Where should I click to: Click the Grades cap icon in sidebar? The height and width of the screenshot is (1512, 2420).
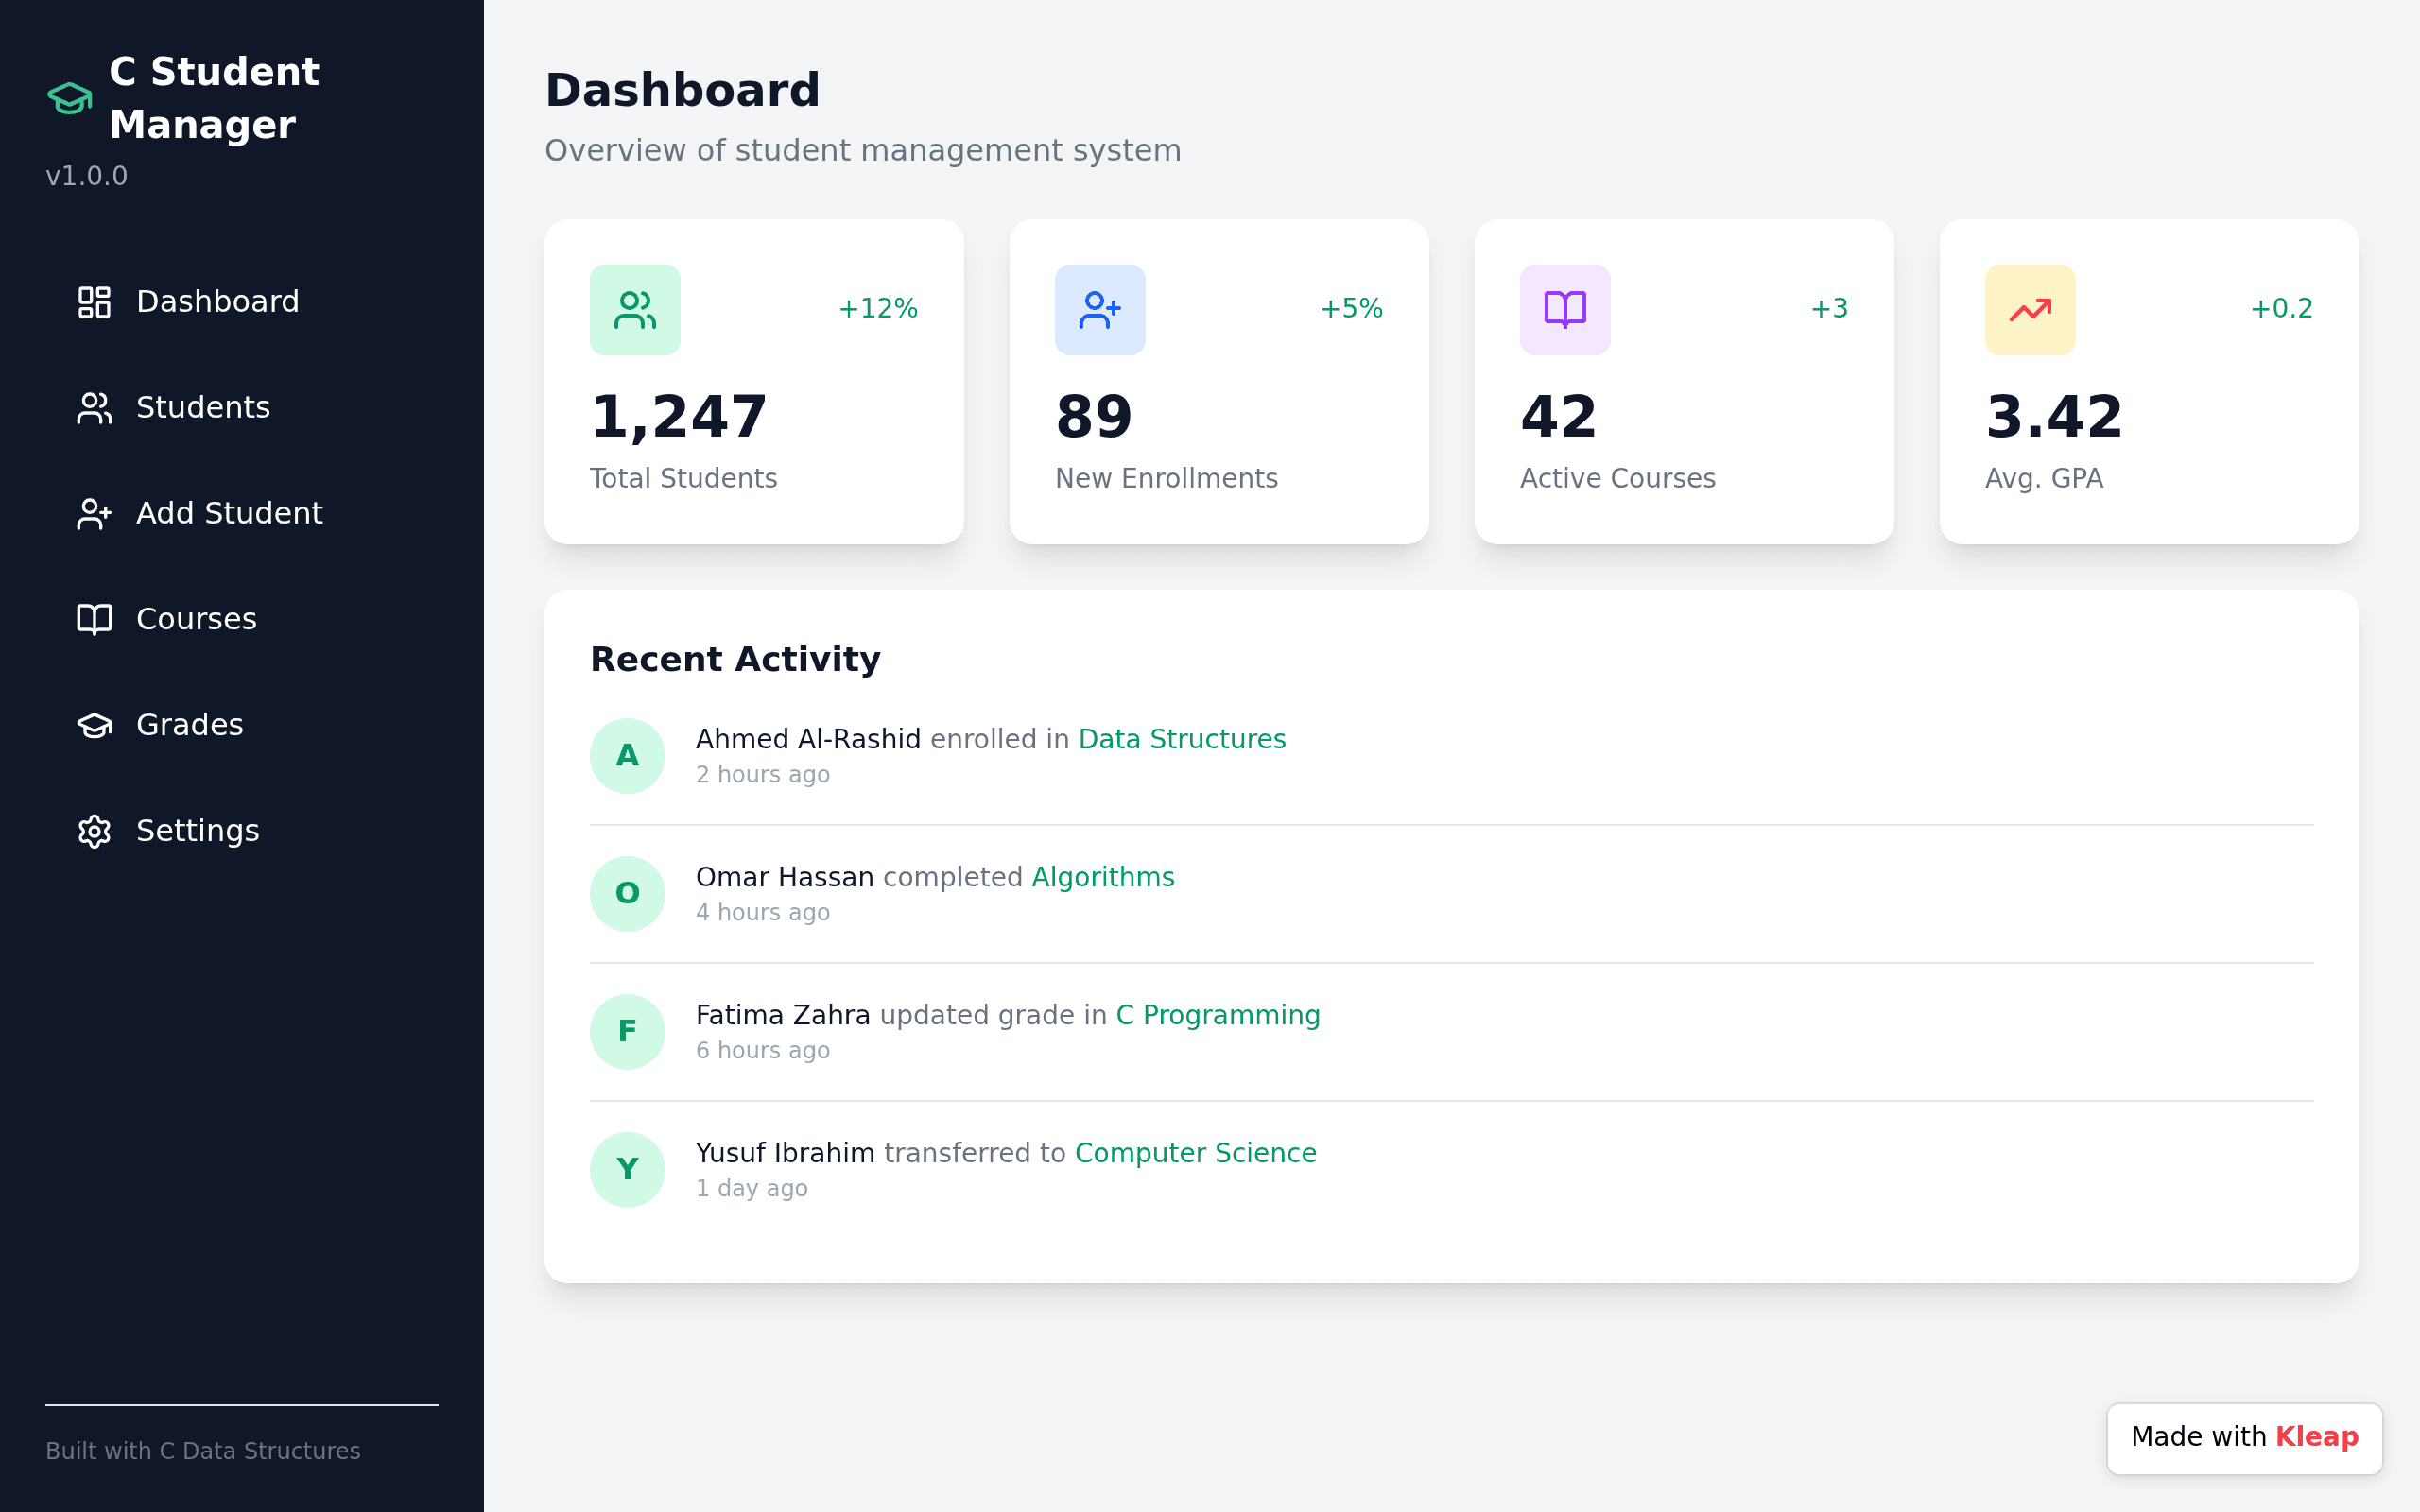[94, 725]
